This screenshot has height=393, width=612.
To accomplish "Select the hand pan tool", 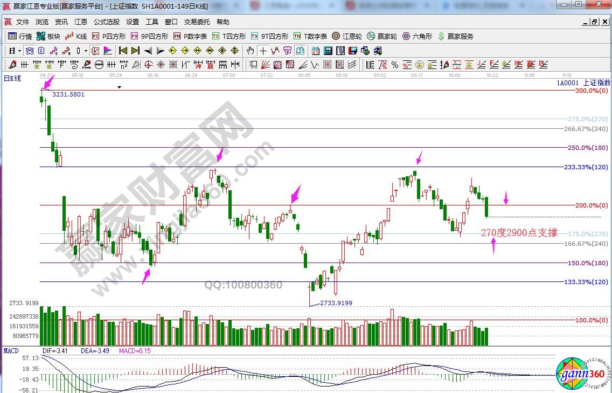I will coord(250,51).
